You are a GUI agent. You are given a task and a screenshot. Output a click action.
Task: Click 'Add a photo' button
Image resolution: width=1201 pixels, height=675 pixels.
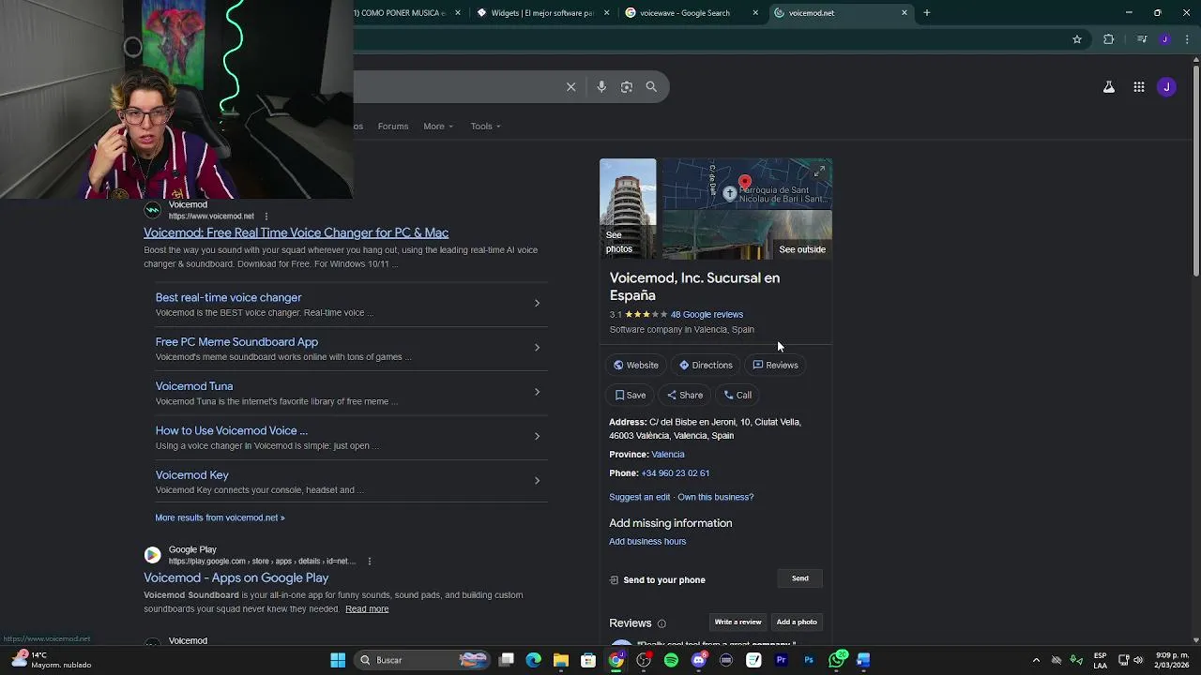(x=797, y=622)
